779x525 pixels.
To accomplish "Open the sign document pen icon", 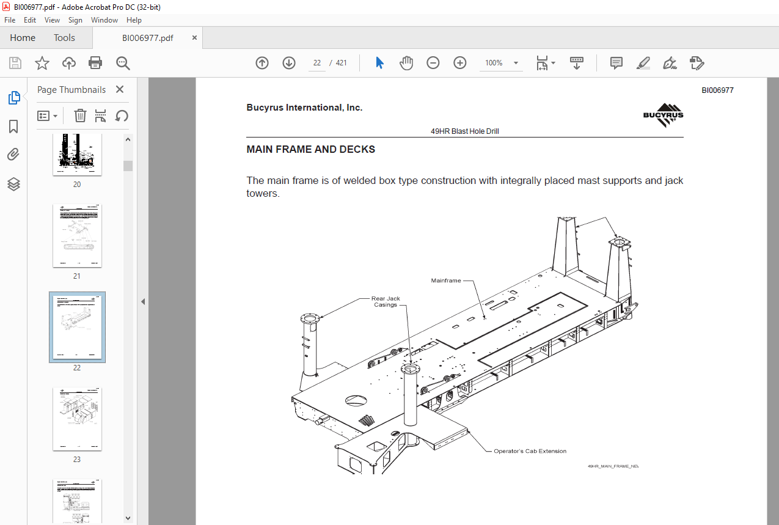I will click(670, 63).
